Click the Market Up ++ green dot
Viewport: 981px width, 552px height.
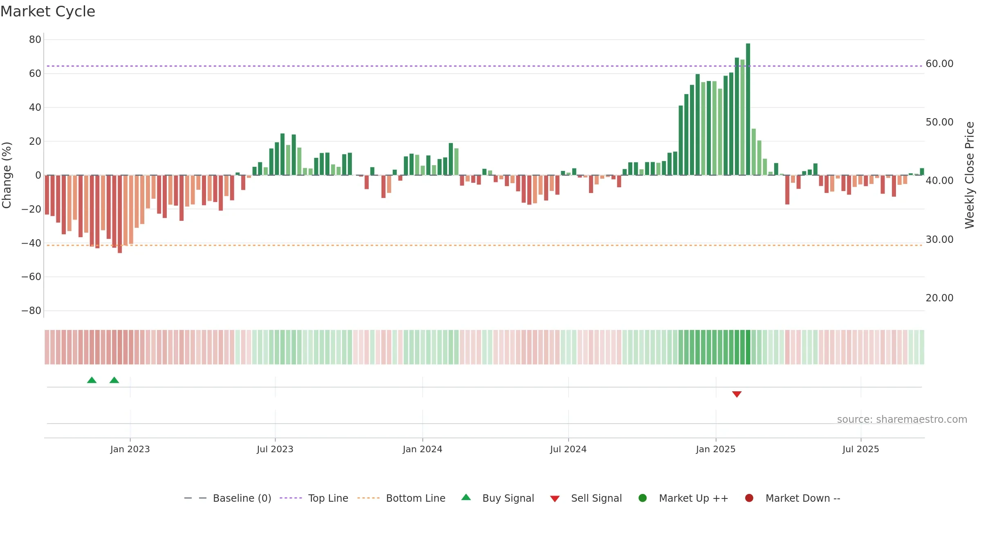click(643, 498)
